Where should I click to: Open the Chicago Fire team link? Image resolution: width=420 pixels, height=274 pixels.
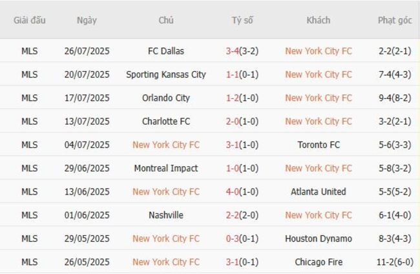tap(319, 262)
